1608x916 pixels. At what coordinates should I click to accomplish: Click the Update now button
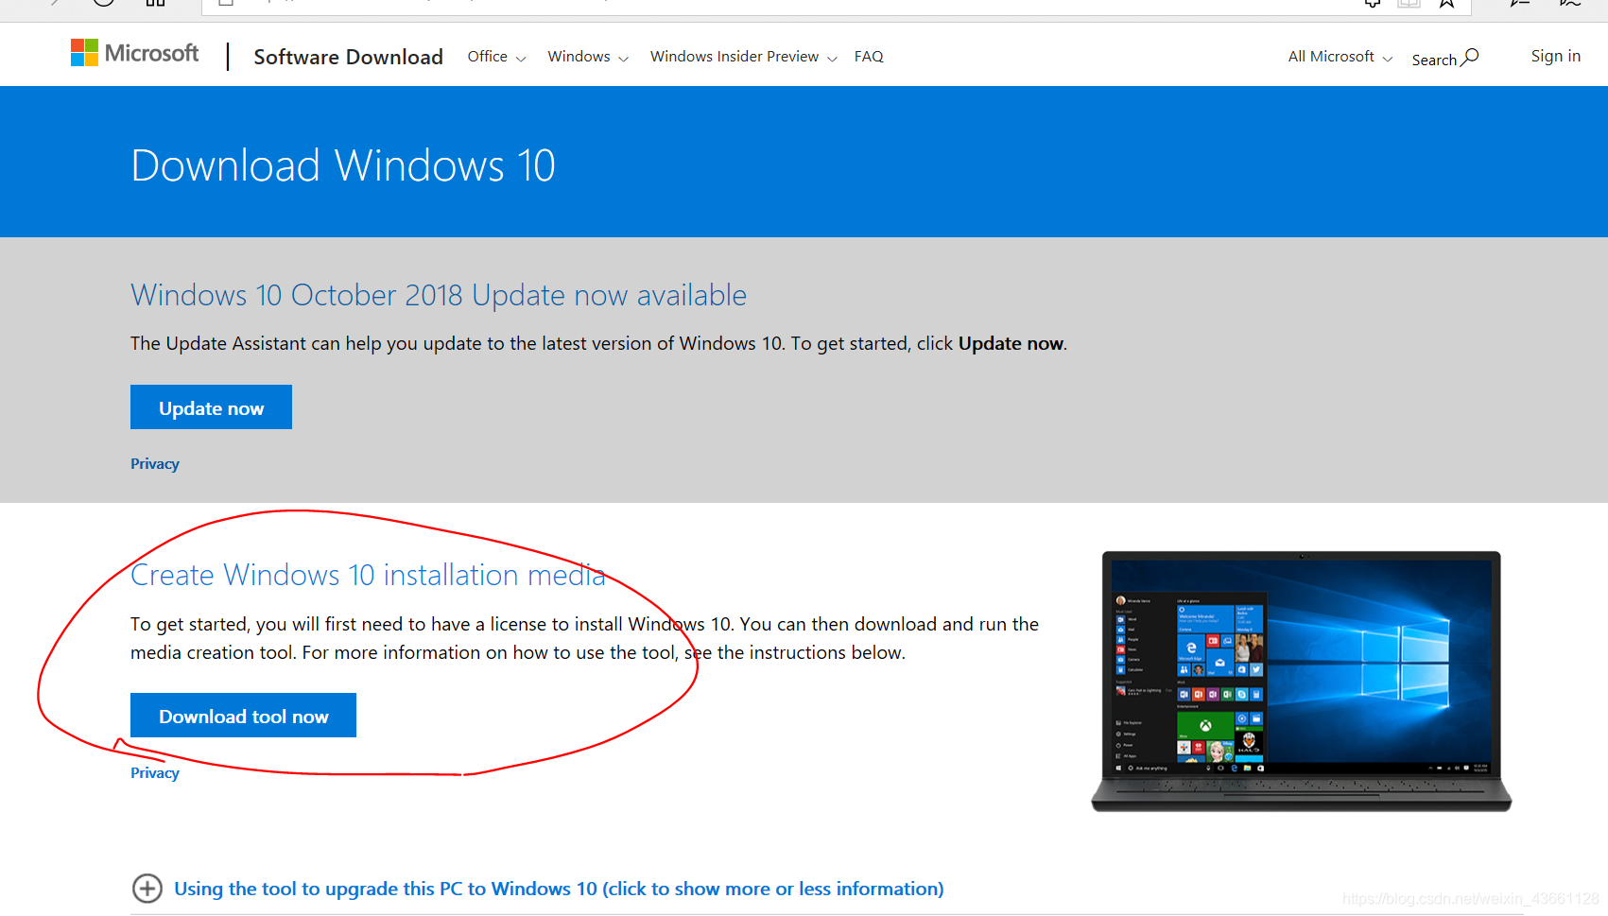(x=211, y=407)
